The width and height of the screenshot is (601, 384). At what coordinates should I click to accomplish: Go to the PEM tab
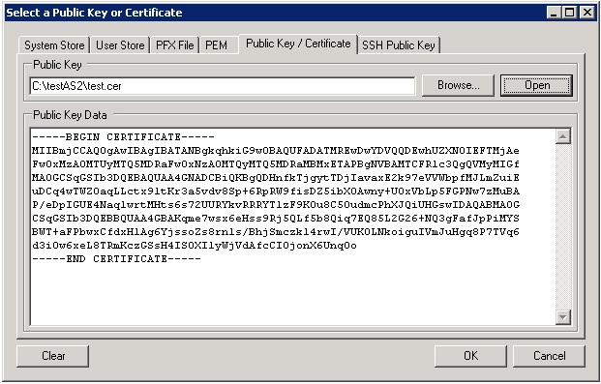coord(219,45)
